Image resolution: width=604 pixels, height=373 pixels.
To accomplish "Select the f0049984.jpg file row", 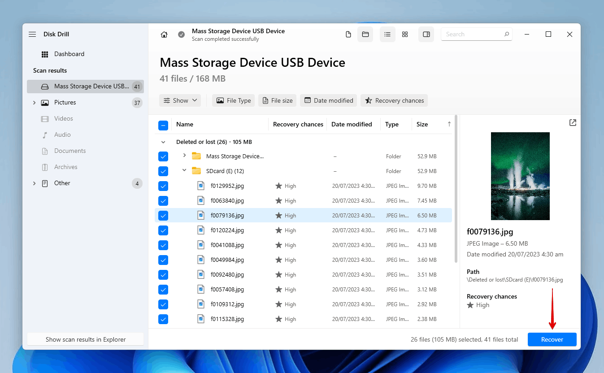I will [x=303, y=260].
